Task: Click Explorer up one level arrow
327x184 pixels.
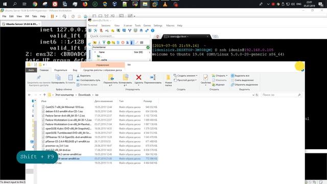Action: [44, 95]
